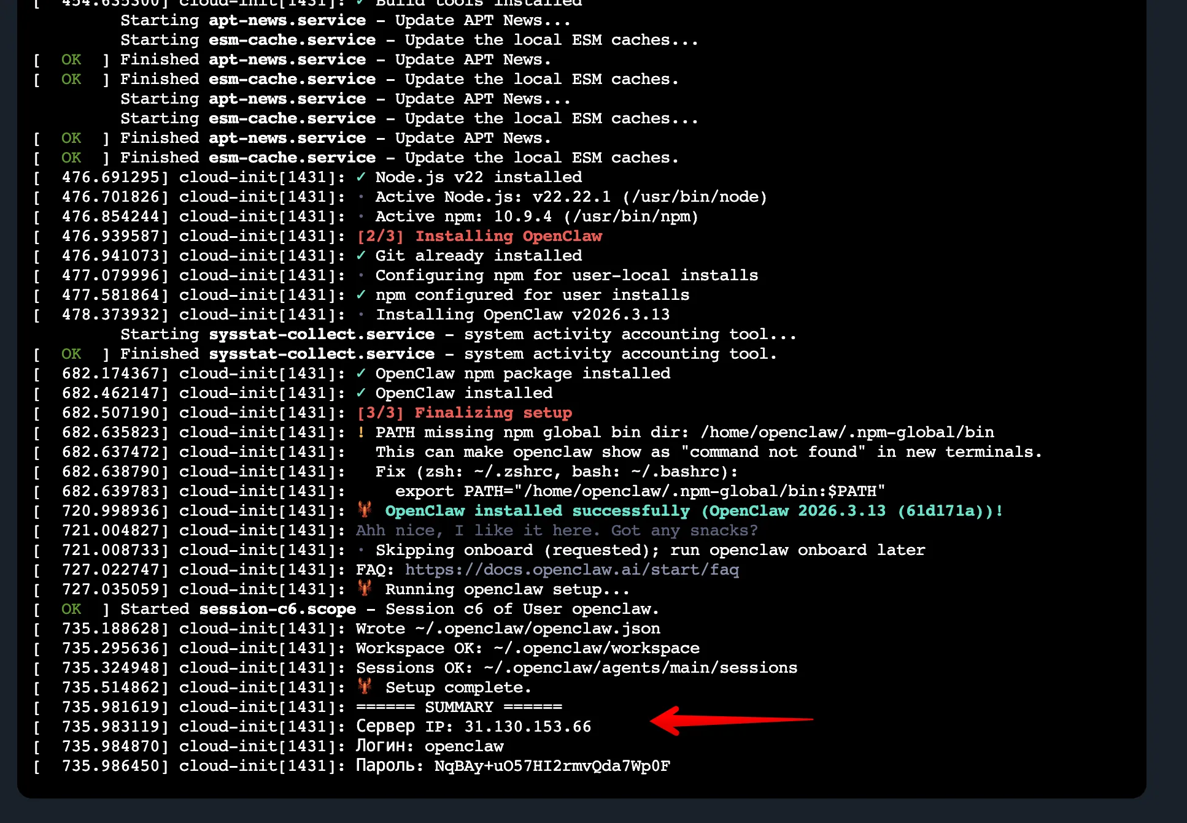1187x823 pixels.
Task: Click the red '[2/3] Installing OpenClaw' heading
Action: (x=479, y=236)
